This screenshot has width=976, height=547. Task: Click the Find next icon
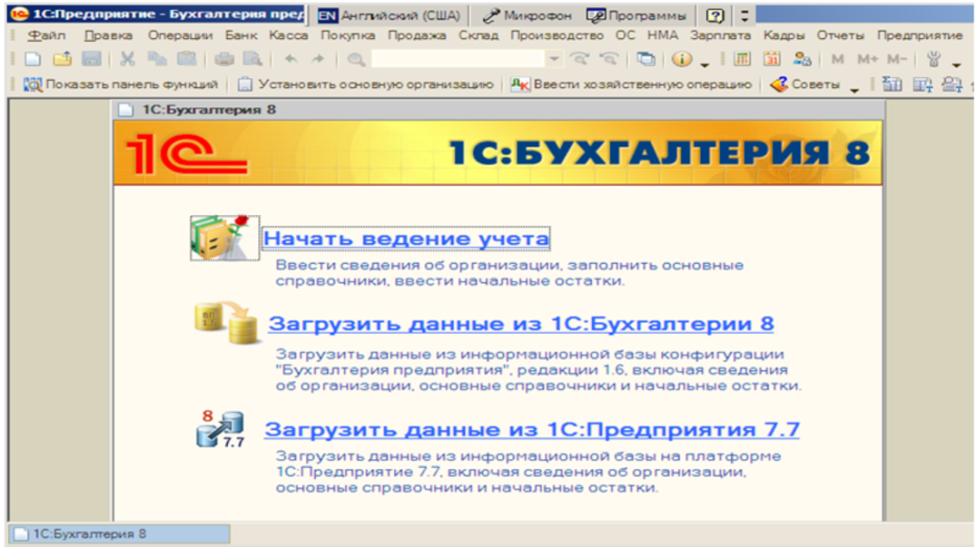pos(580,59)
